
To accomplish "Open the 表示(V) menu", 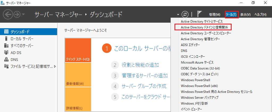I will click(x=245, y=15).
